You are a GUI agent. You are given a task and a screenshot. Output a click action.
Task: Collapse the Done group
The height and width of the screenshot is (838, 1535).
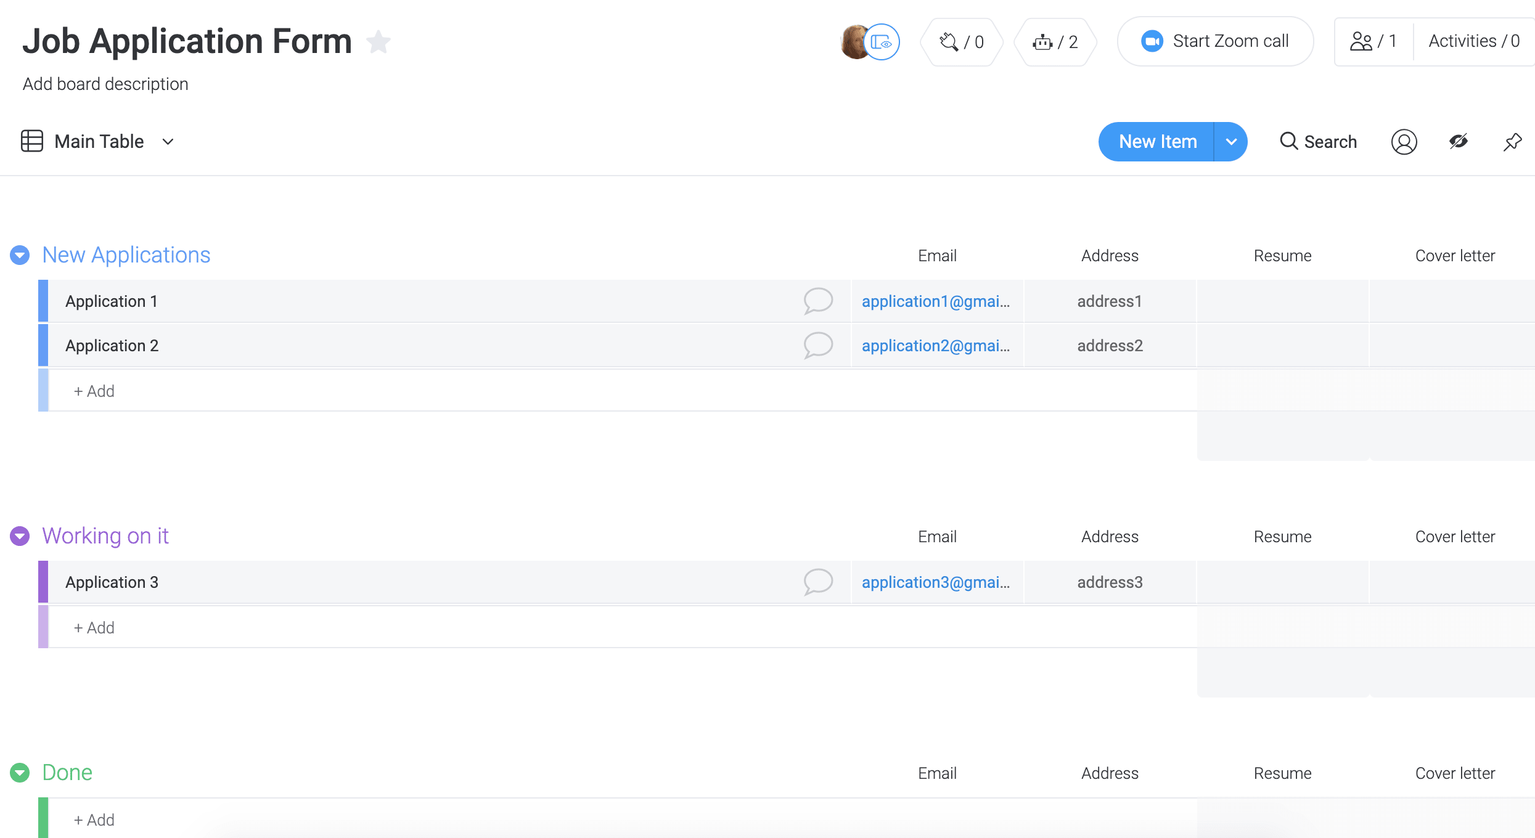click(x=20, y=773)
